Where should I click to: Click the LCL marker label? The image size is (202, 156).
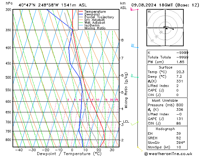click(x=126, y=122)
